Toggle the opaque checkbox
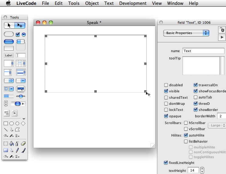 point(166,116)
